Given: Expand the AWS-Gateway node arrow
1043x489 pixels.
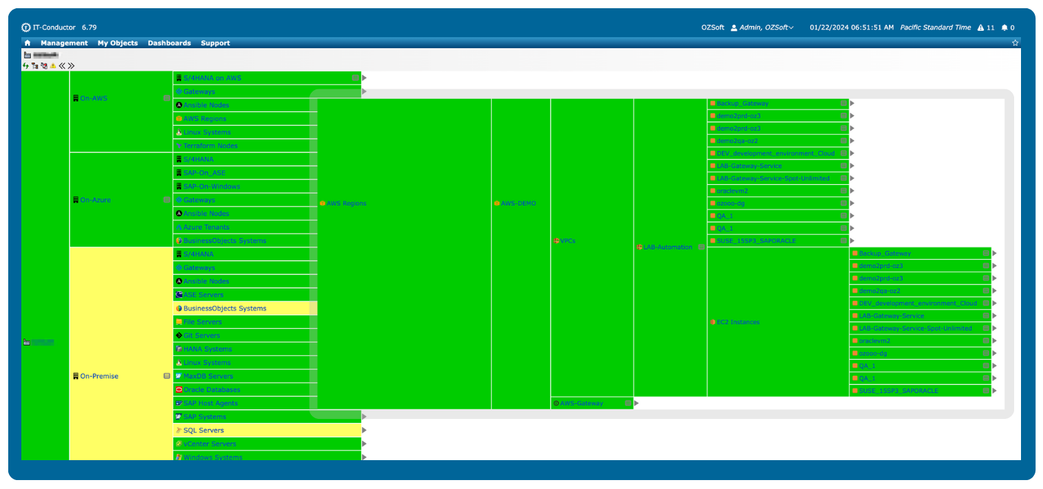Looking at the screenshot, I should 637,403.
